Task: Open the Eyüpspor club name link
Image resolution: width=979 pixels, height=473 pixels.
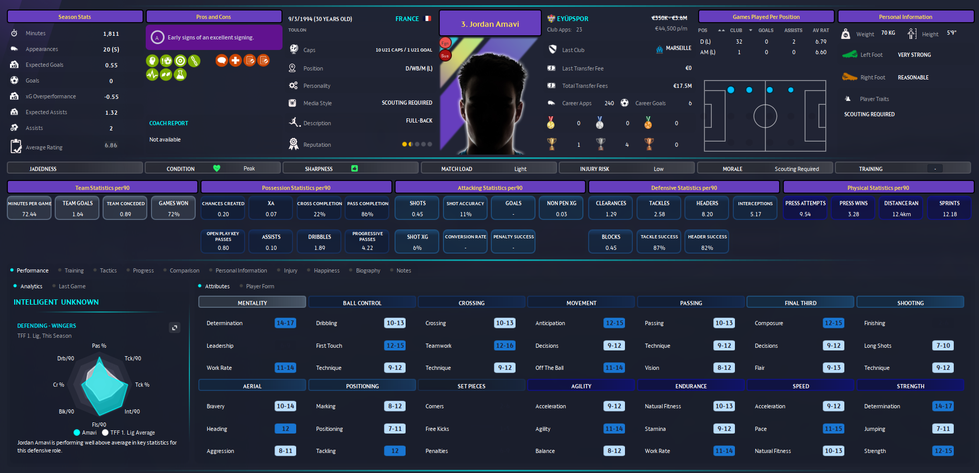Action: [573, 18]
